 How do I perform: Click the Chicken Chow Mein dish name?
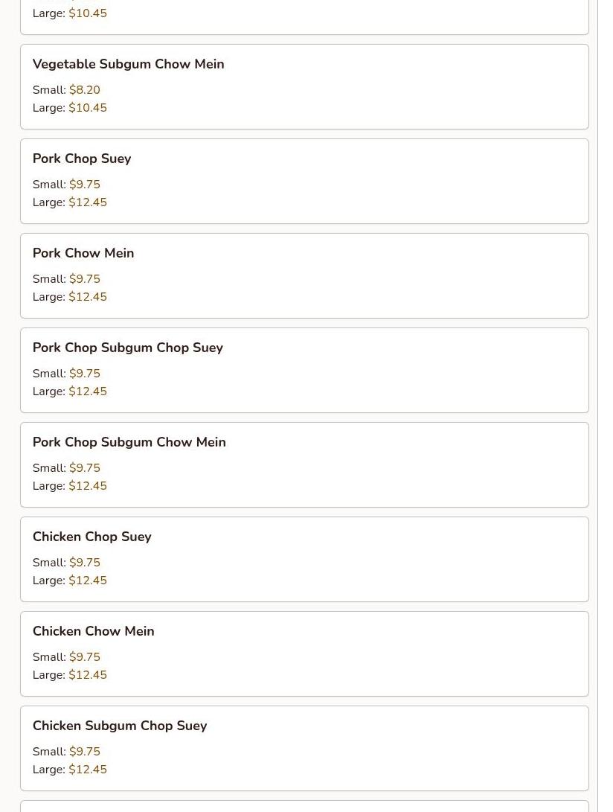click(x=93, y=631)
